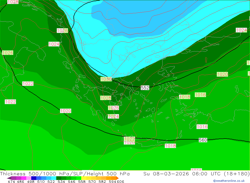Click the legend value 582
Image resolution: width=250 pixels, height=183 pixels.
click(102, 182)
